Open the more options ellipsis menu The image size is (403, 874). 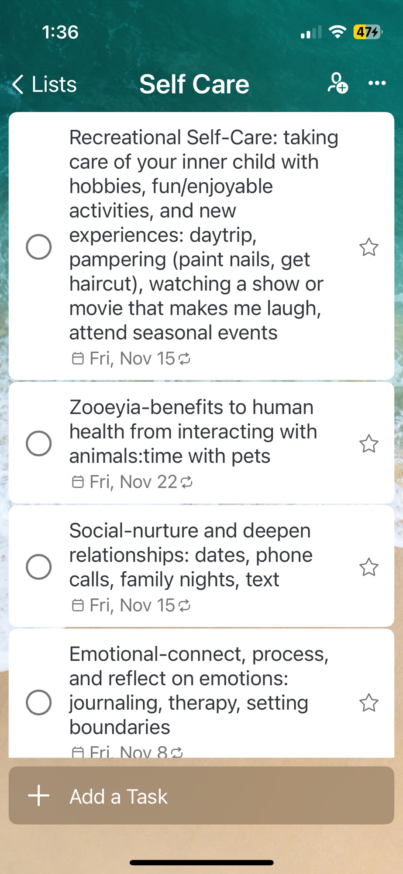click(x=377, y=83)
